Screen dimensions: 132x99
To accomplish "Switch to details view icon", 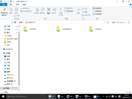I will pos(127,92).
